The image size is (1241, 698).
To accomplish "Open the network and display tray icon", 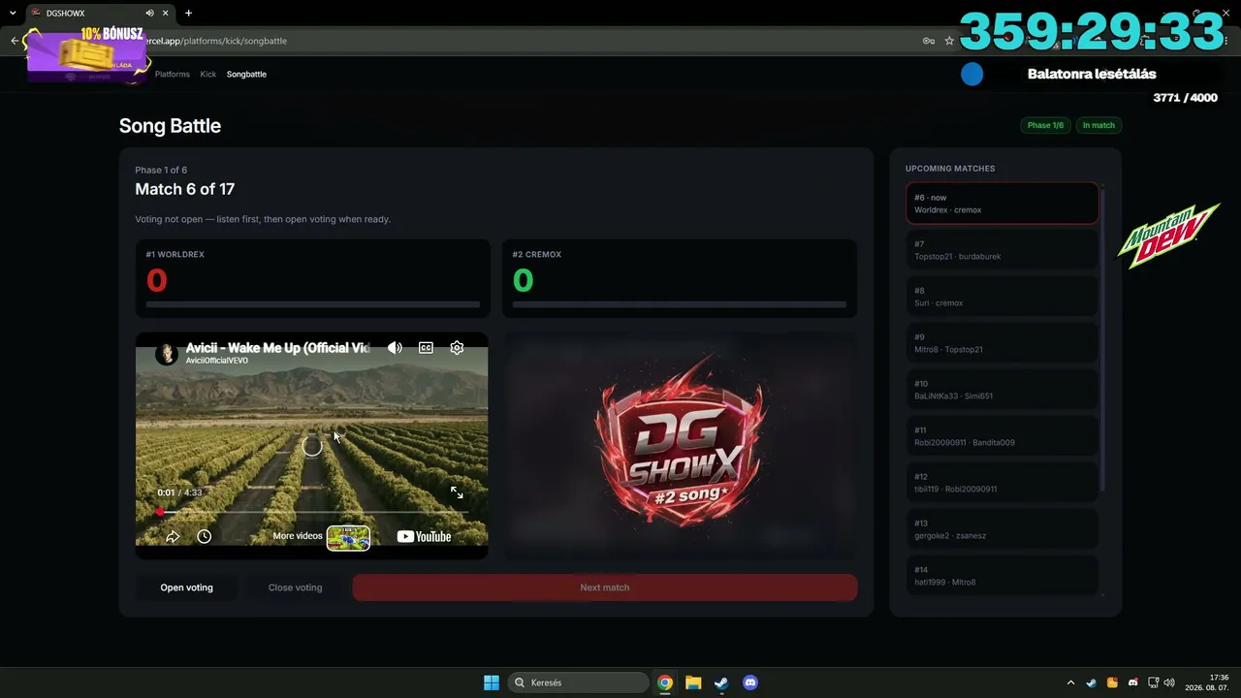I will pos(1153,682).
